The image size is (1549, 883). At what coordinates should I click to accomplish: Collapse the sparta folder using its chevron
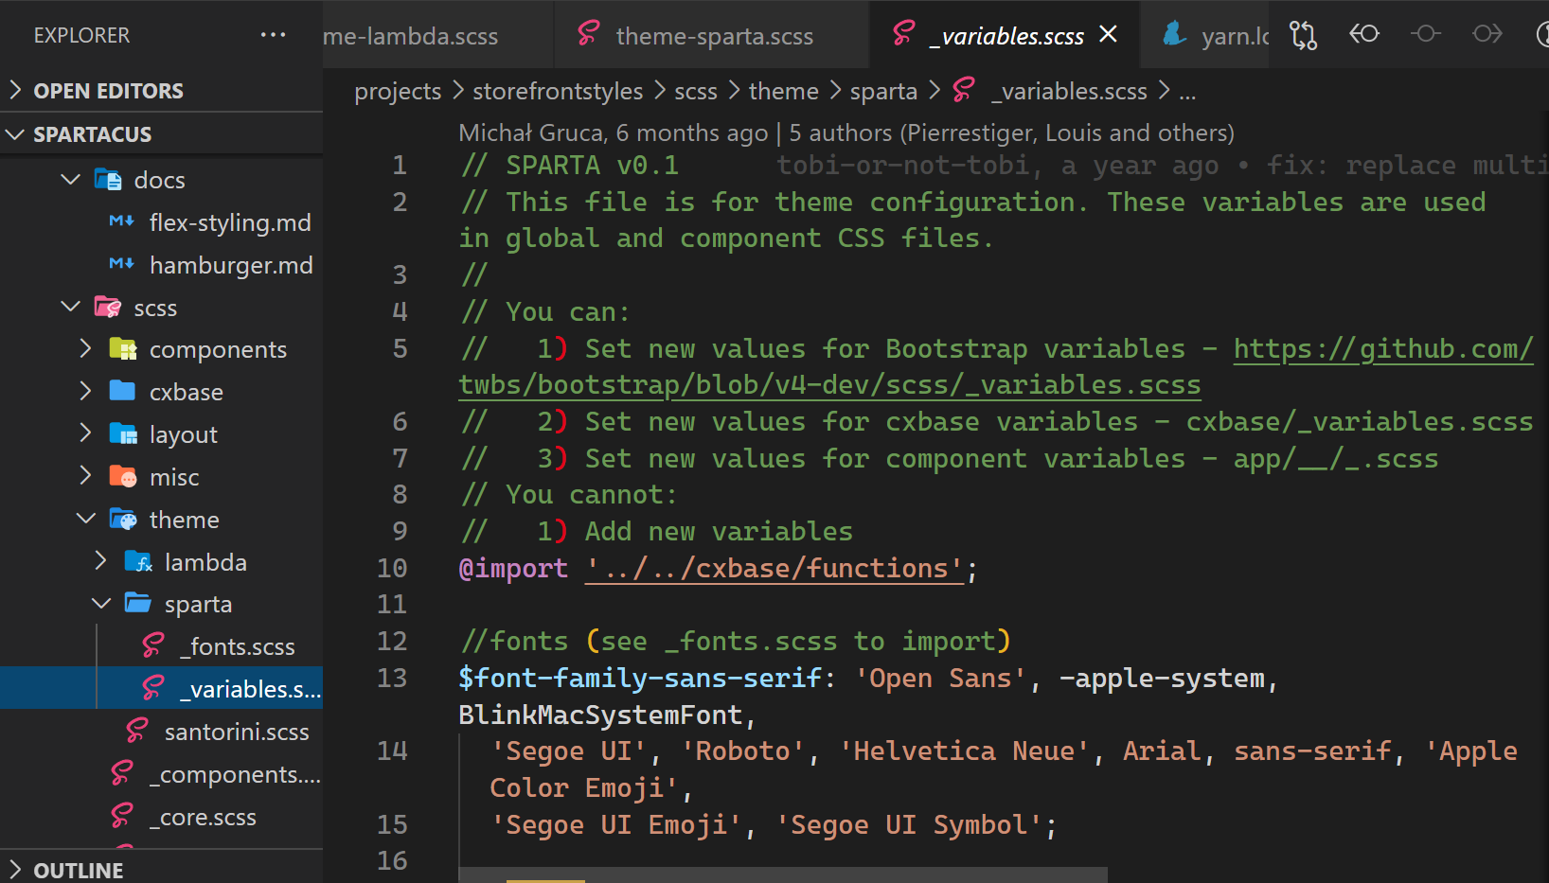[101, 604]
